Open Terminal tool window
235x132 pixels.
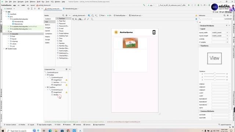point(77,125)
